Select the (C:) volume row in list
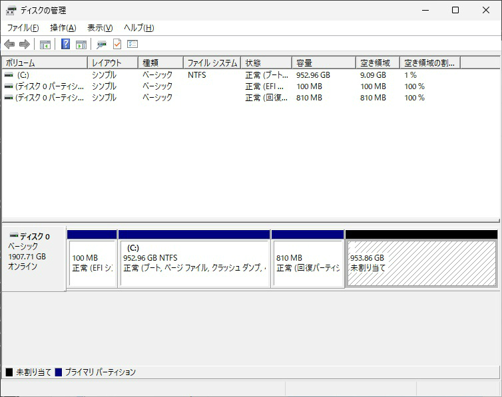 click(23, 75)
